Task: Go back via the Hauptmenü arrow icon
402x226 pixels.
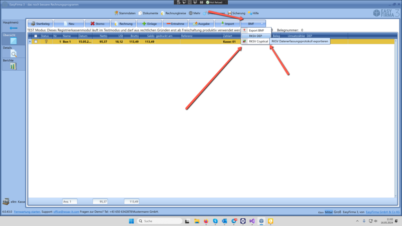Action: tap(13, 28)
